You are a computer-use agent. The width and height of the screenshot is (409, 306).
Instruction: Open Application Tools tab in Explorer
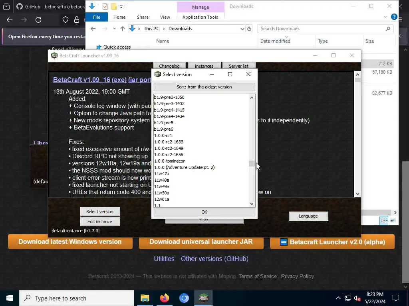click(x=201, y=17)
